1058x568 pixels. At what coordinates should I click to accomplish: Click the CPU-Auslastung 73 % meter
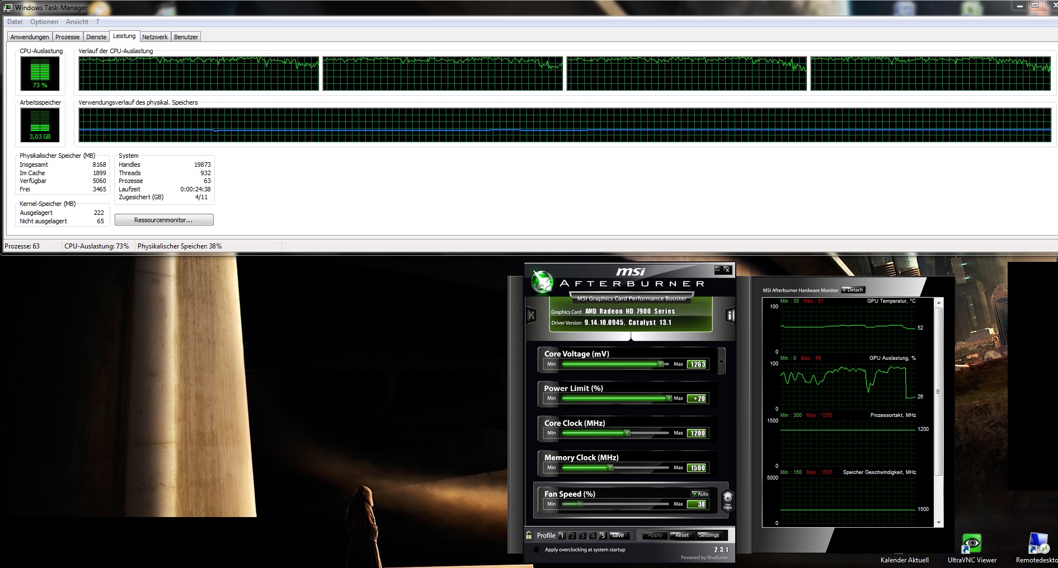coord(40,74)
